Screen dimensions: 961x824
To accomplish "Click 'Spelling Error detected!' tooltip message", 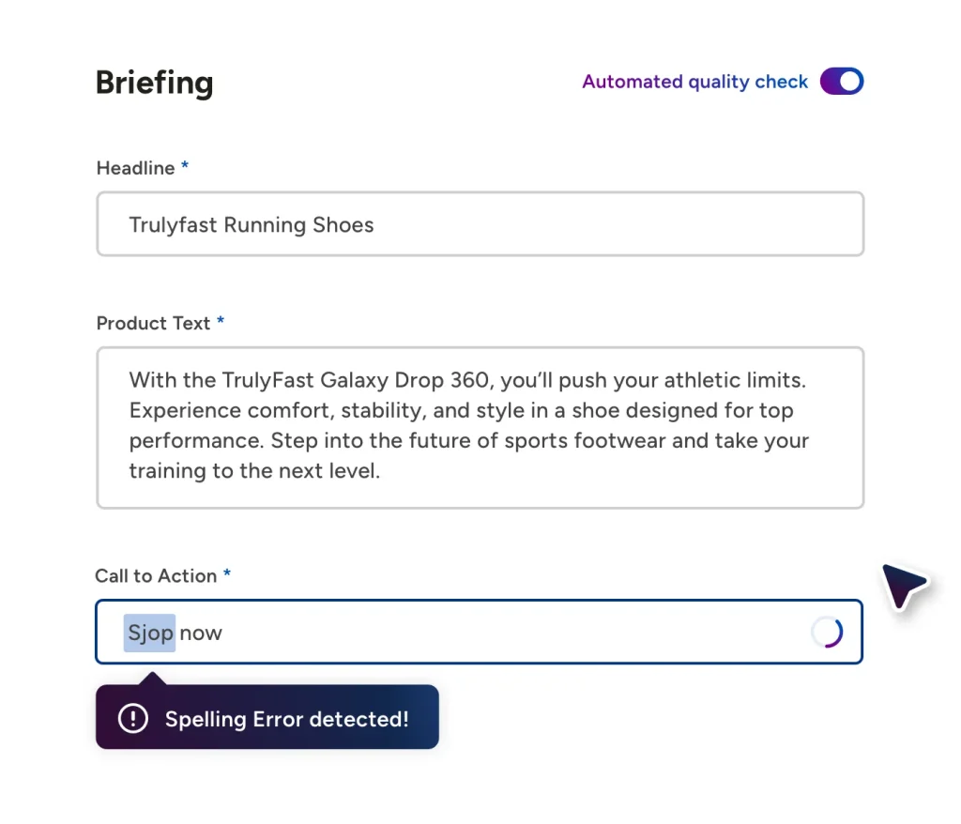I will [x=287, y=719].
